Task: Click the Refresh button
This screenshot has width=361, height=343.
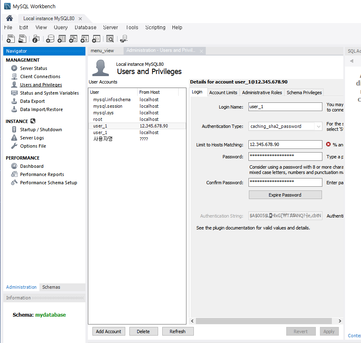Action: tap(178, 331)
